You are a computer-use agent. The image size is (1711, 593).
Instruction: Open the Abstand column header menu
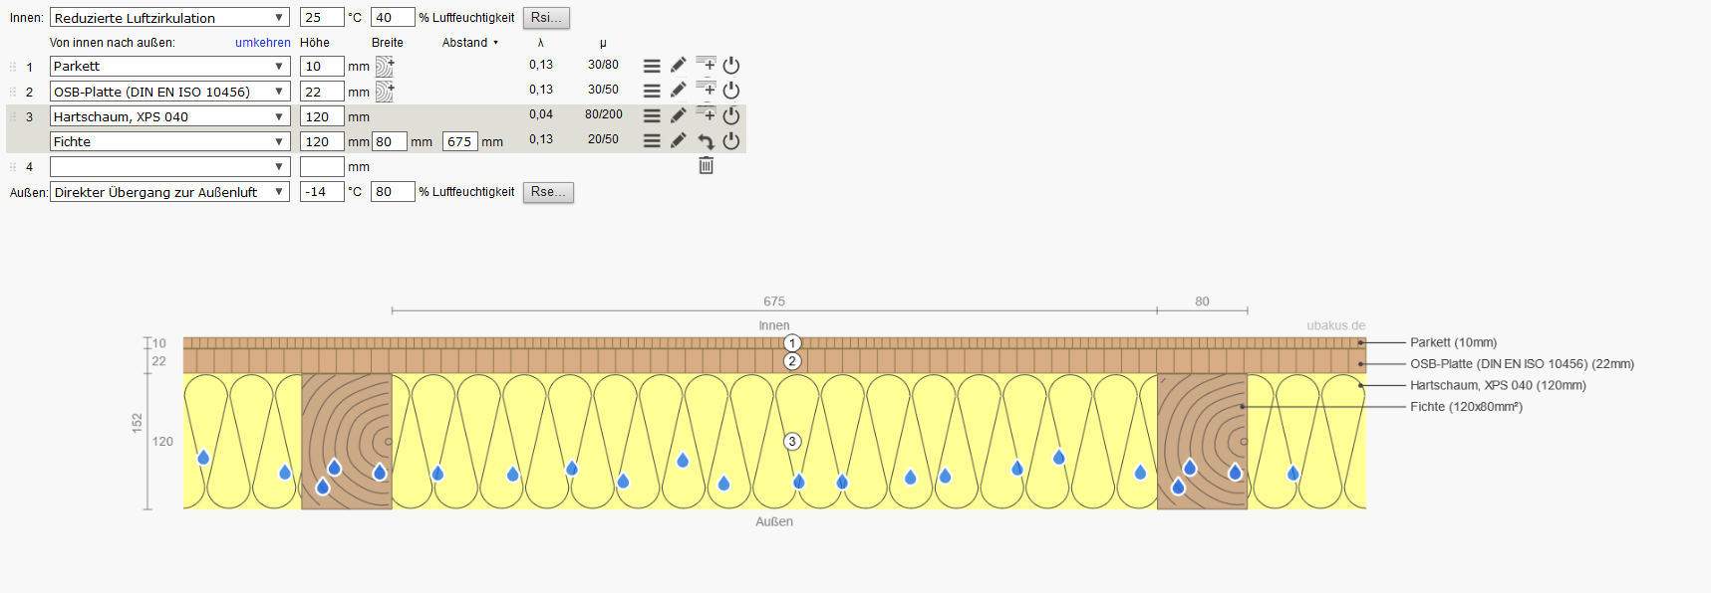(x=470, y=43)
